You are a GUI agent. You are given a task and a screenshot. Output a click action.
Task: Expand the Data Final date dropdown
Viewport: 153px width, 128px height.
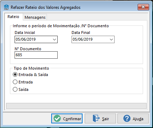111,40
